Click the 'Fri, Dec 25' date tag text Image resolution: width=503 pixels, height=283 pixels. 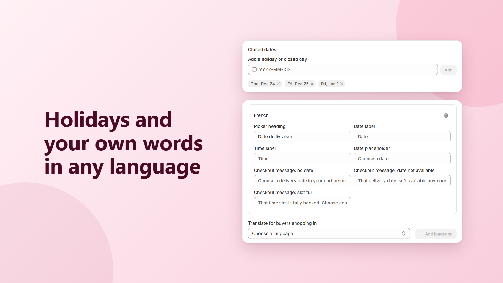pos(298,84)
